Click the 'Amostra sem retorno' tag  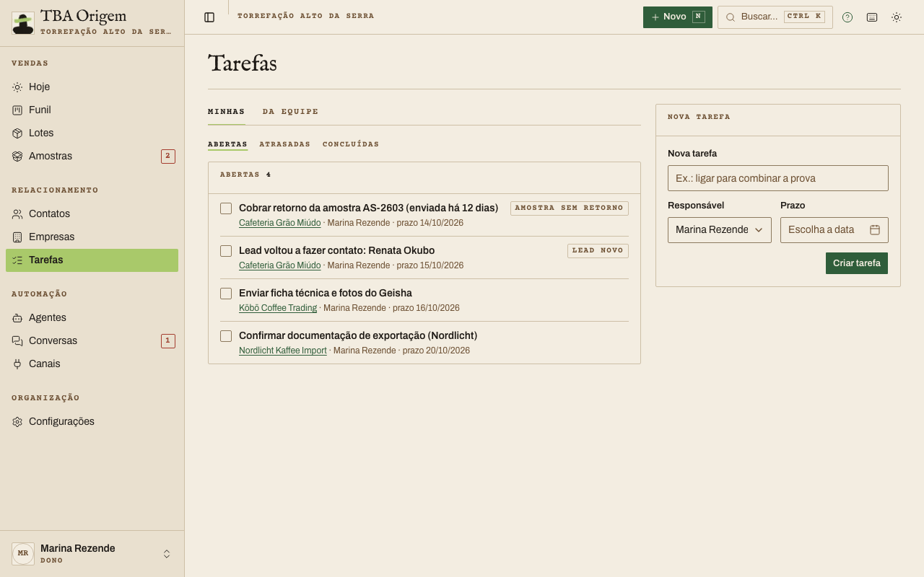(570, 208)
